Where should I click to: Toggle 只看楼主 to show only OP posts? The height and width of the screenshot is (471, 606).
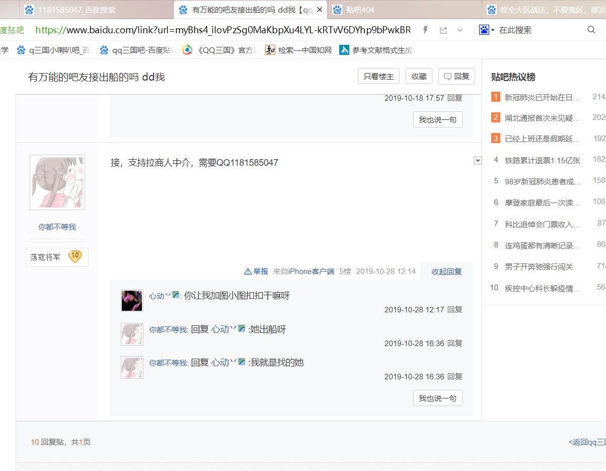[378, 76]
